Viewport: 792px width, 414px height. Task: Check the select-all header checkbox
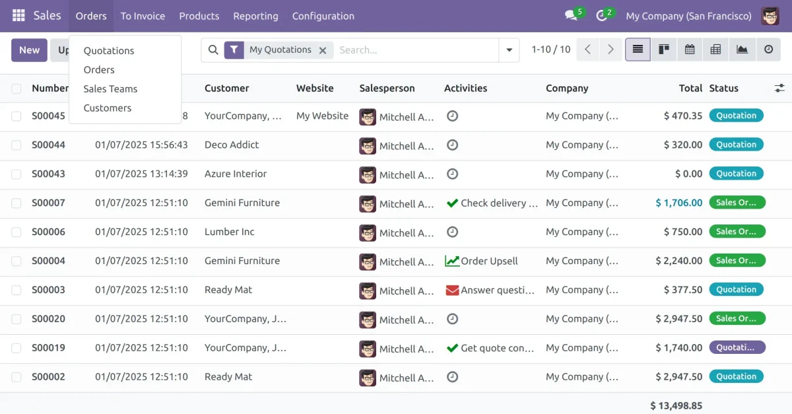click(16, 88)
